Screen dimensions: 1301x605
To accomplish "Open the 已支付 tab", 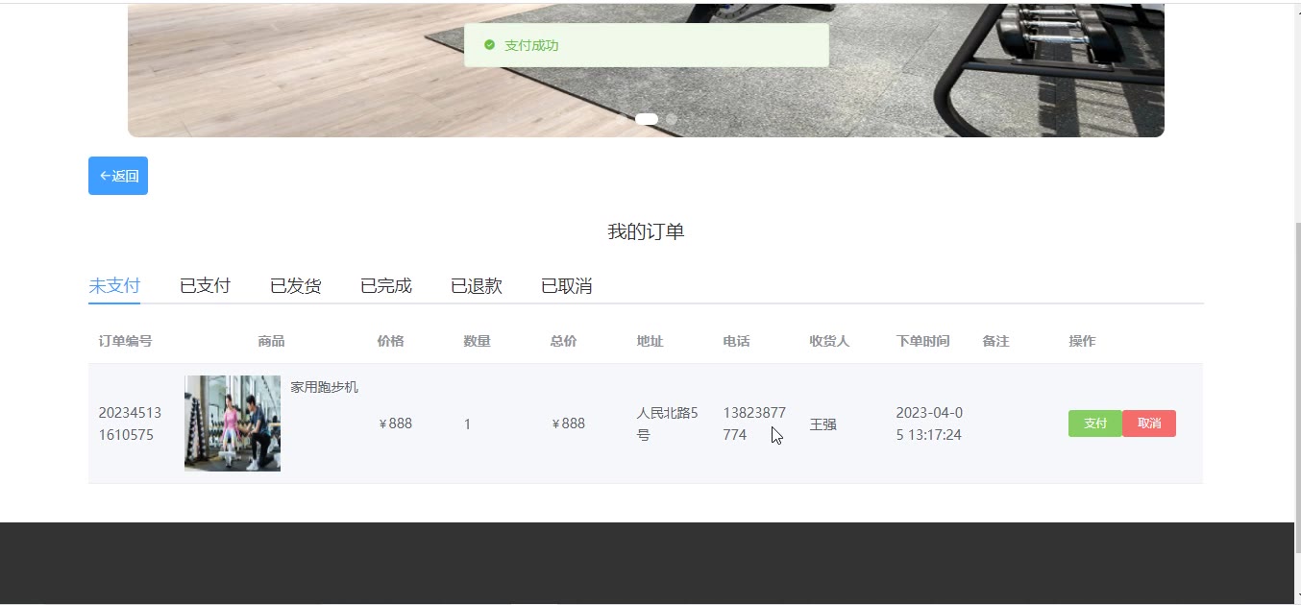I will point(205,285).
